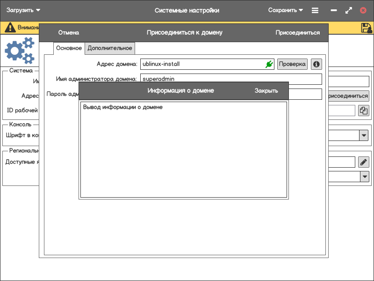
Task: Click the domain info icon button
Action: [x=316, y=64]
